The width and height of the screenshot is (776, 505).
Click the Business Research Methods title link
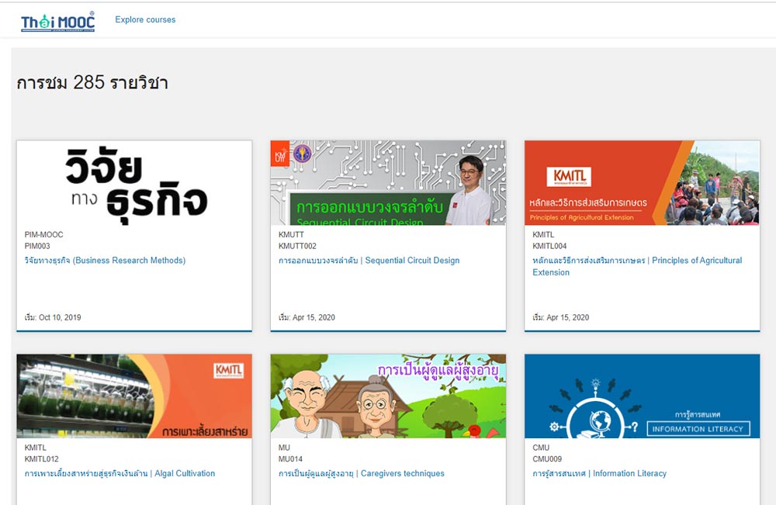click(x=105, y=261)
